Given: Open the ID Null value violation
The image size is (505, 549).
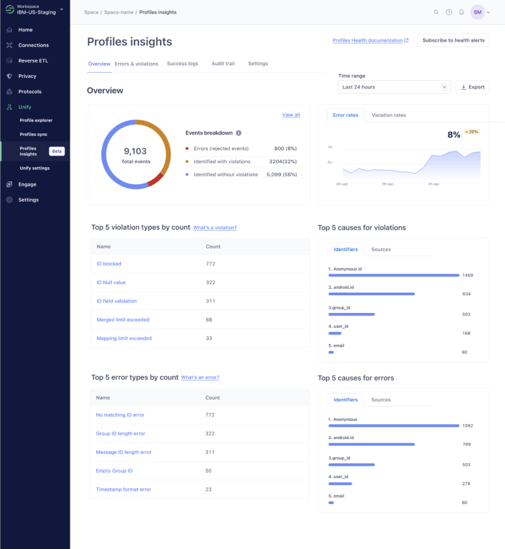Looking at the screenshot, I should point(111,282).
